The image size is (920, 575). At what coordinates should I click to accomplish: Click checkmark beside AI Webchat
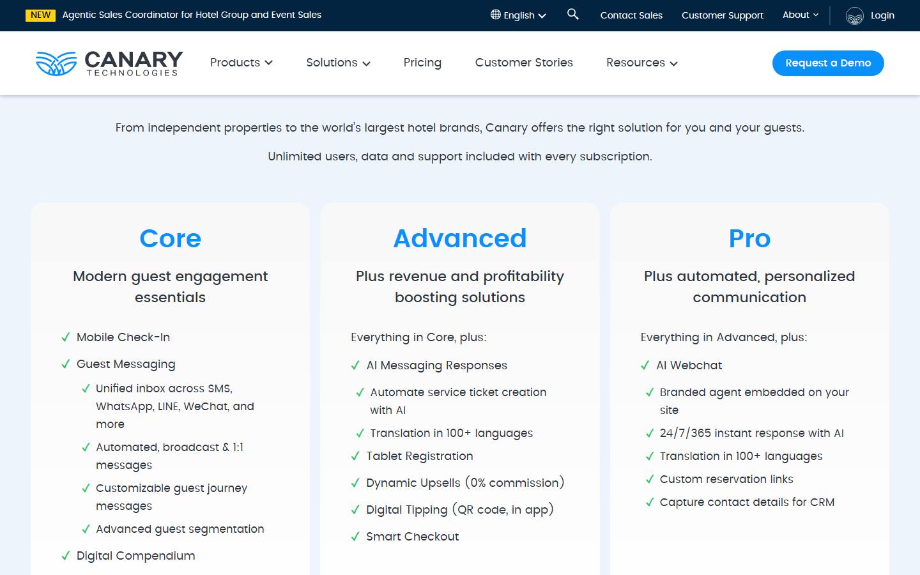[x=645, y=365]
